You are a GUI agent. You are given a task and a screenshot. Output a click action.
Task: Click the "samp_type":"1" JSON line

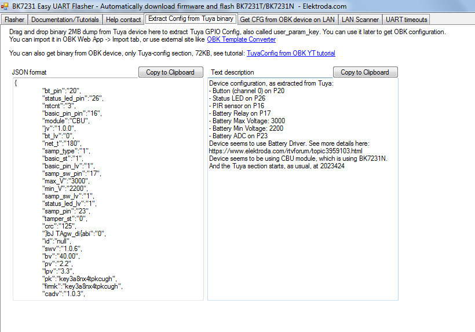click(x=66, y=151)
